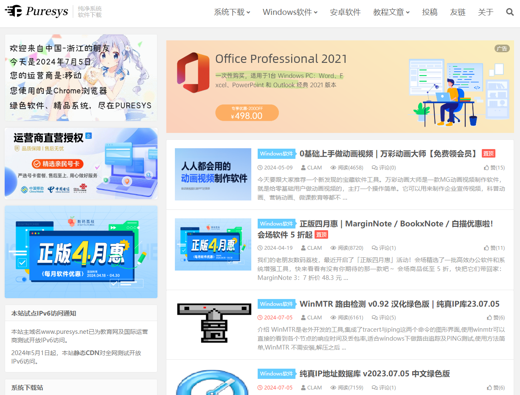Click the 置顶 badge on 万彩动画大师 post
Screen dimensions: 520x395
(x=489, y=154)
